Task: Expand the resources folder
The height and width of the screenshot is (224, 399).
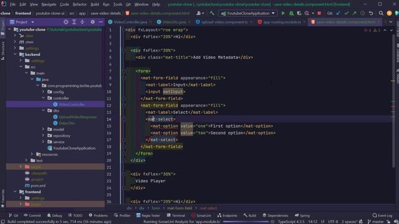Action: pyautogui.click(x=32, y=154)
